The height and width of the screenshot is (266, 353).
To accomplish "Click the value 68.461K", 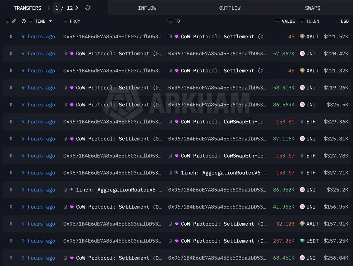I will [284, 258].
